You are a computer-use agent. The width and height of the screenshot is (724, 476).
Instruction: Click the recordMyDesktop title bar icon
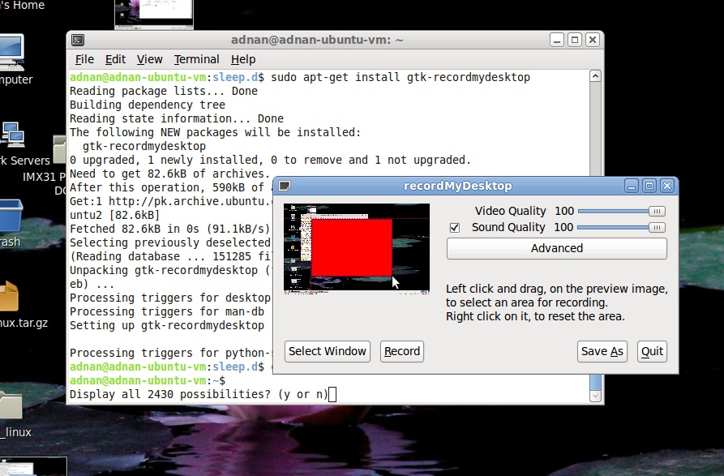[285, 186]
